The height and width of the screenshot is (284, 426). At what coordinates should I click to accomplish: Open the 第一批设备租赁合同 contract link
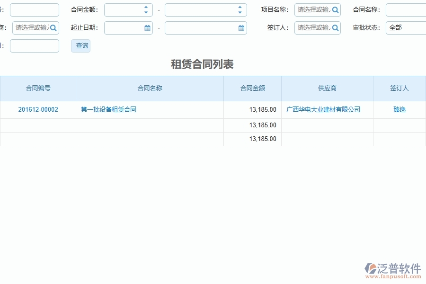tap(107, 109)
